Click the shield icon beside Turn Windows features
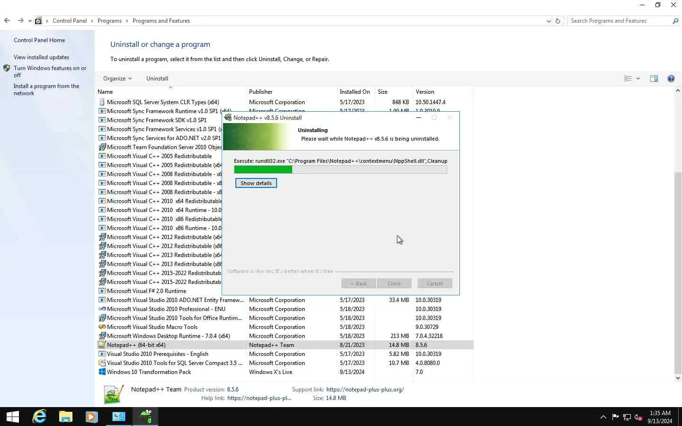This screenshot has height=426, width=682. 7,68
